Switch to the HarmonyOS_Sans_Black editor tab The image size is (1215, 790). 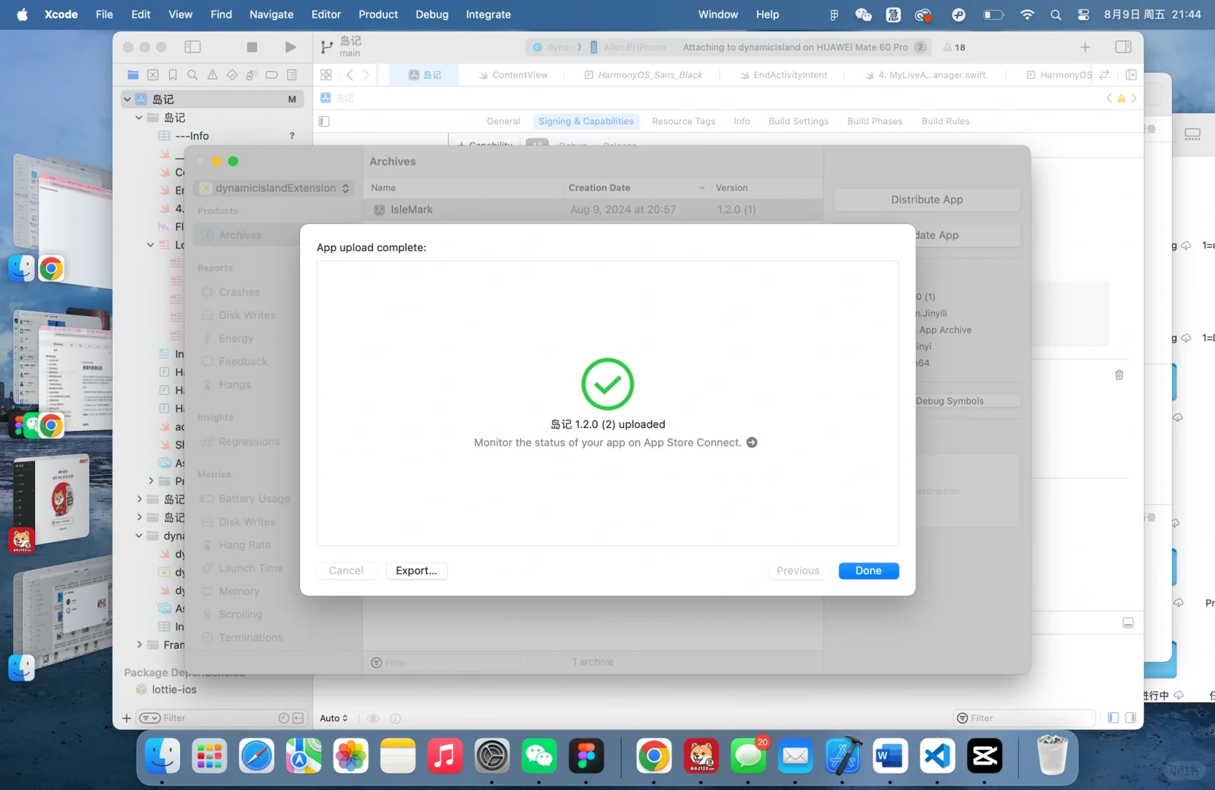click(x=643, y=75)
